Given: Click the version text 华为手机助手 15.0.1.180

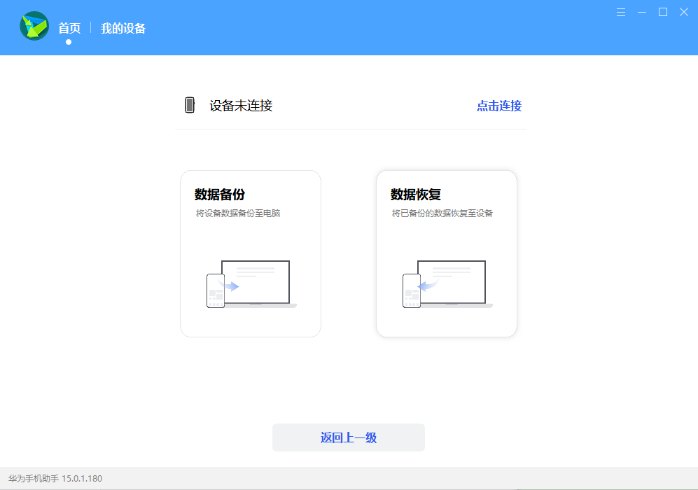Looking at the screenshot, I should 53,478.
